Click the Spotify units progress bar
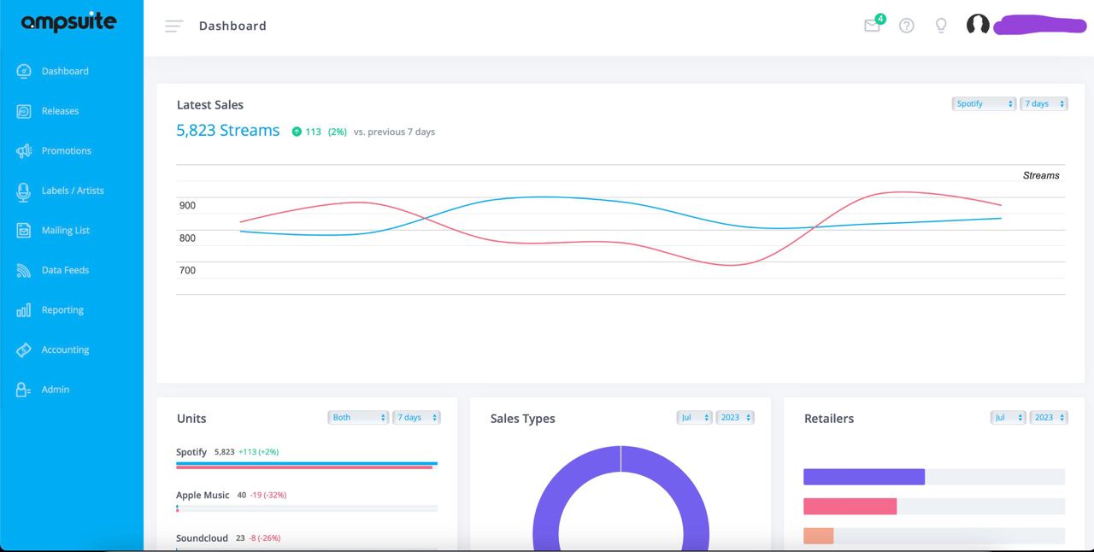Image resolution: width=1094 pixels, height=552 pixels. [x=307, y=466]
